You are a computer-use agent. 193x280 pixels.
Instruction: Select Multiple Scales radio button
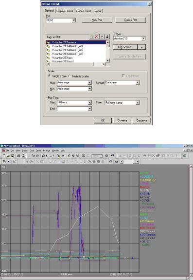[70, 76]
